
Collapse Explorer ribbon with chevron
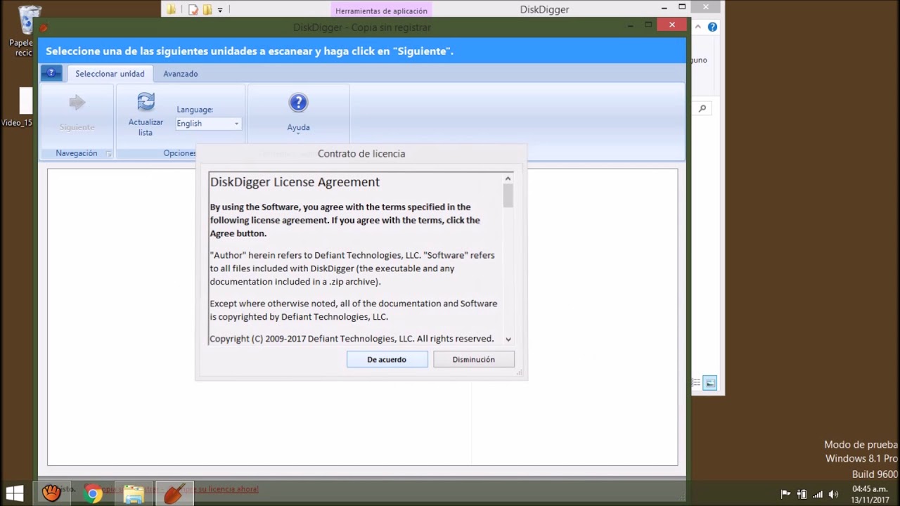[x=697, y=27]
